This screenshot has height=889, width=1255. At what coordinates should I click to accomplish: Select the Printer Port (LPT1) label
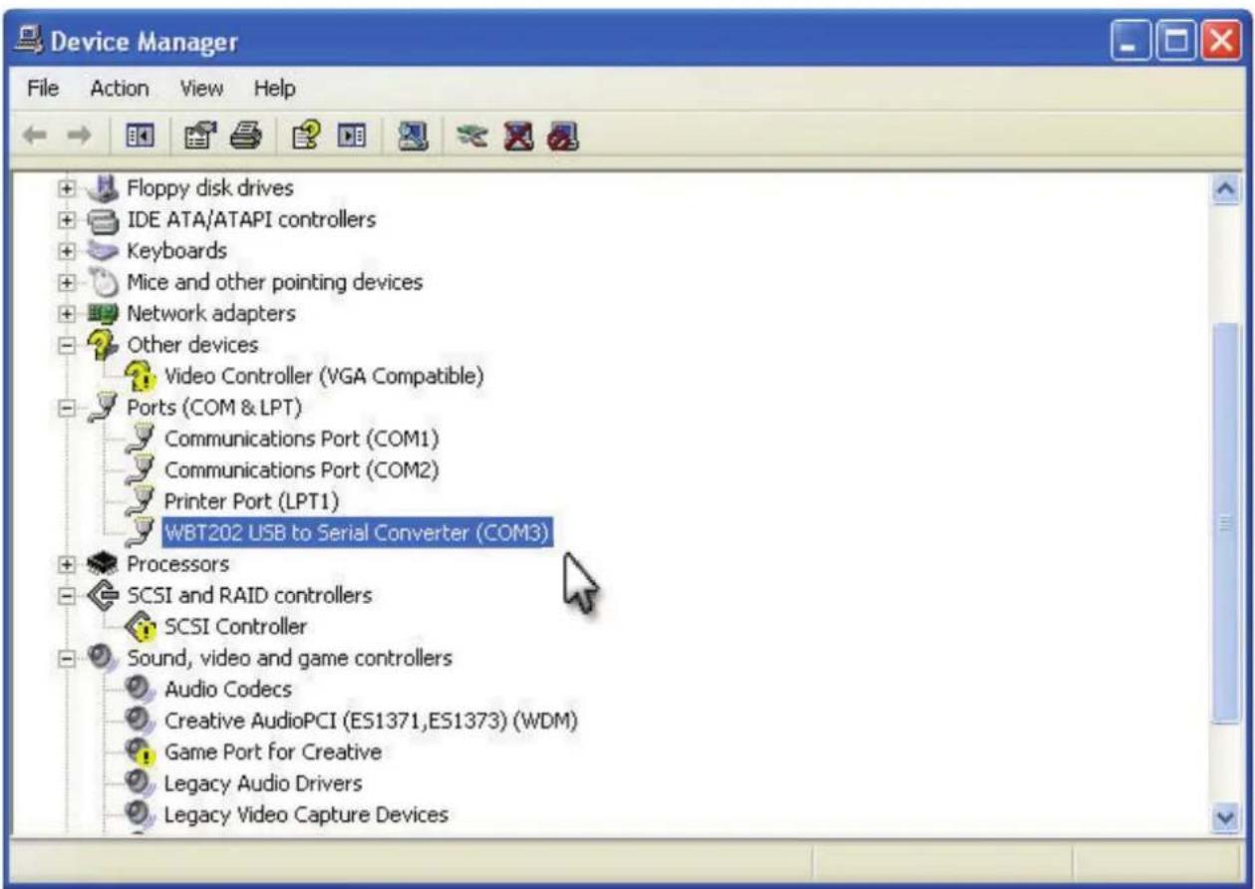point(251,501)
